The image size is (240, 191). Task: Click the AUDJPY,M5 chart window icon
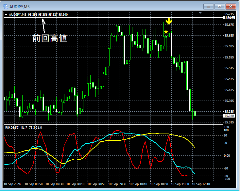click(6, 7)
